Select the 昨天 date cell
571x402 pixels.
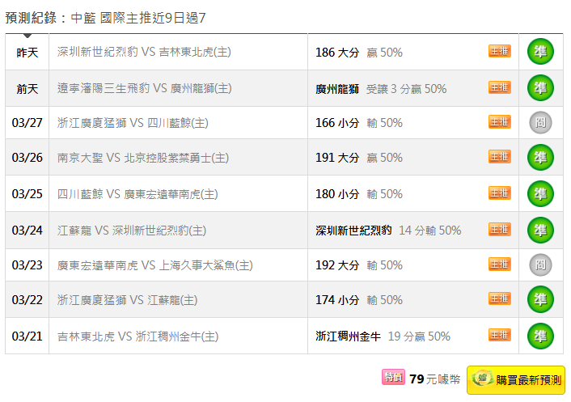[x=27, y=53]
